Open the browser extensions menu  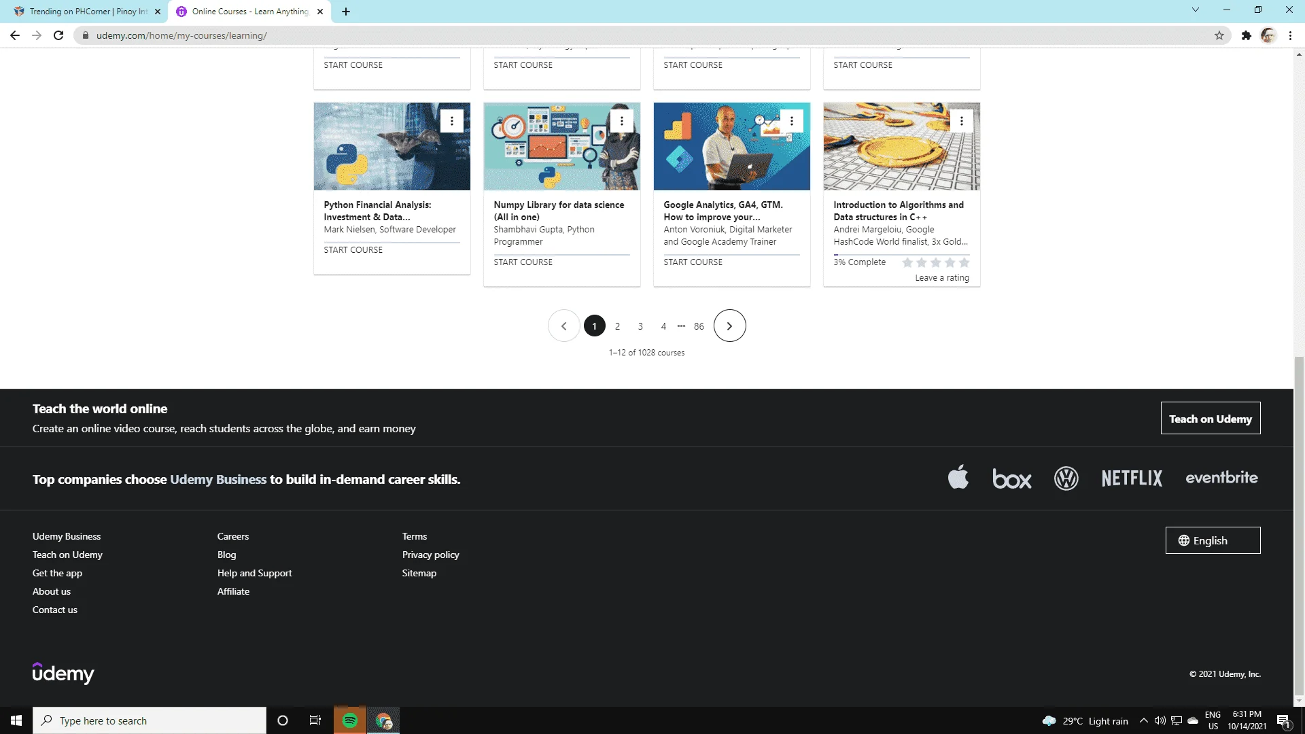click(x=1247, y=35)
